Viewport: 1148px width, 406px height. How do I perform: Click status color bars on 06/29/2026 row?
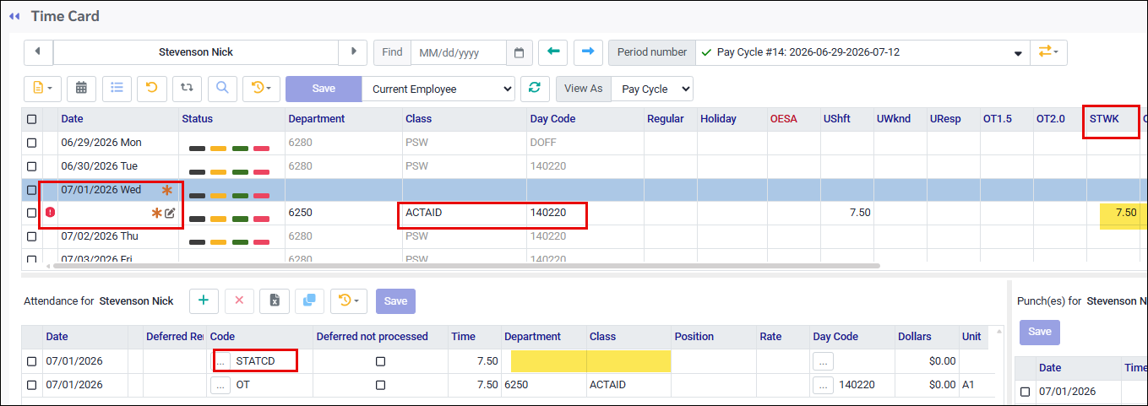tap(230, 149)
